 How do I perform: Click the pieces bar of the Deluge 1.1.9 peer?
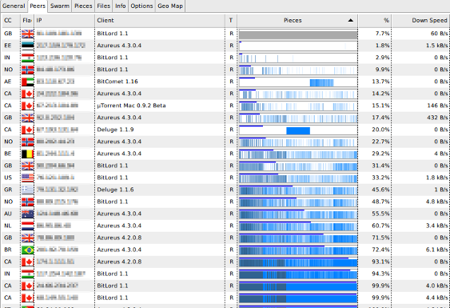(x=298, y=130)
